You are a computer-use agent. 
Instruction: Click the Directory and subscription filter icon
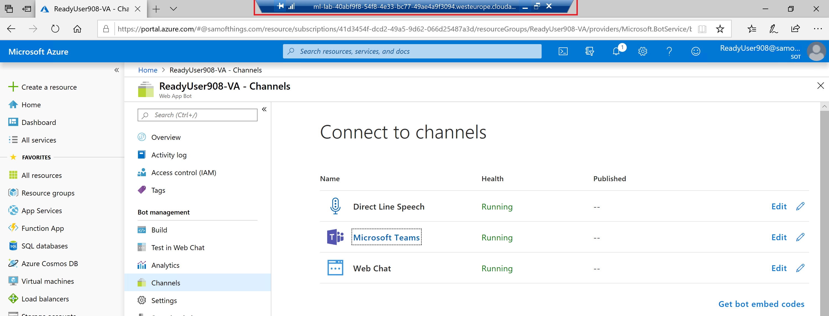pos(589,51)
